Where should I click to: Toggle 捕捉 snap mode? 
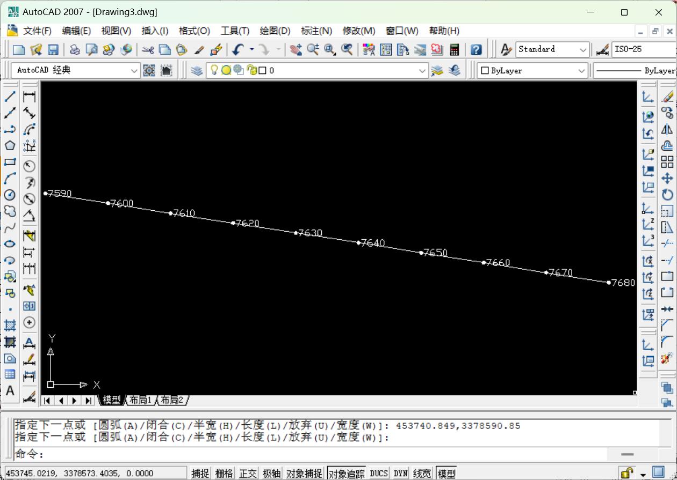(x=200, y=473)
